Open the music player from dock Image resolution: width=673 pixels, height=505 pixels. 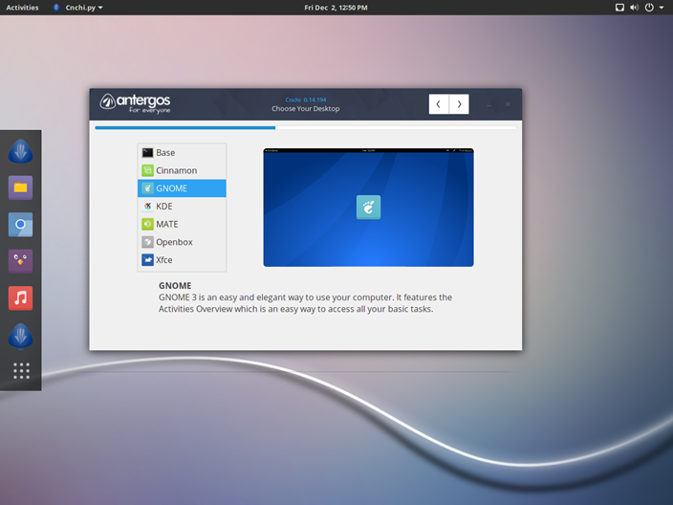pyautogui.click(x=21, y=298)
